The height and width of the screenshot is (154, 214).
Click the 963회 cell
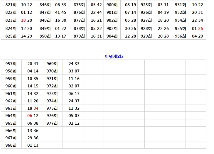click(11, 108)
